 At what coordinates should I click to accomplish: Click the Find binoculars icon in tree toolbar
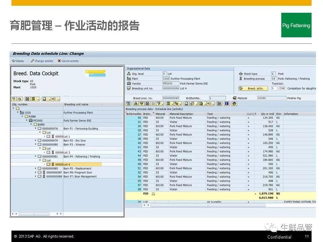pos(27,99)
